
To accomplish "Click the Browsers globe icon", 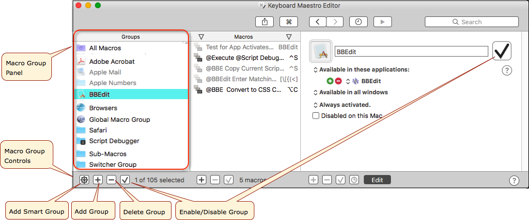I will pyautogui.click(x=81, y=108).
